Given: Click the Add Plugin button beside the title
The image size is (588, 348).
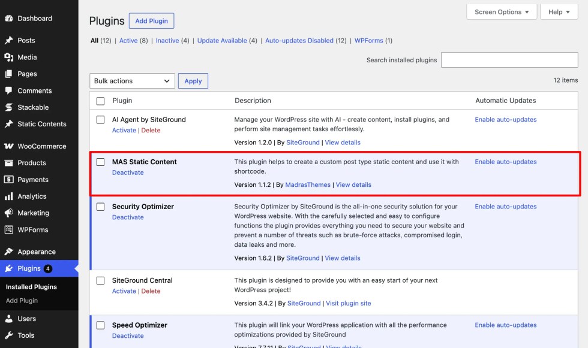Looking at the screenshot, I should (151, 21).
